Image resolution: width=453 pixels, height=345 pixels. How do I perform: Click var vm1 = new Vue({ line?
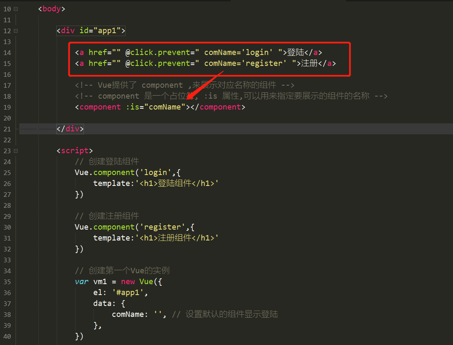[x=118, y=282]
